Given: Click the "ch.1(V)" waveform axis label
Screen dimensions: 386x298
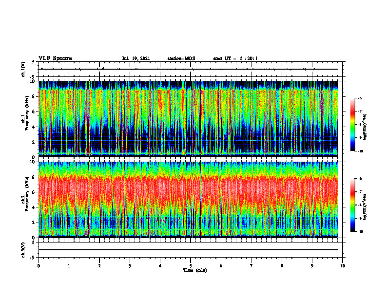Looking at the screenshot, I should [23, 69].
